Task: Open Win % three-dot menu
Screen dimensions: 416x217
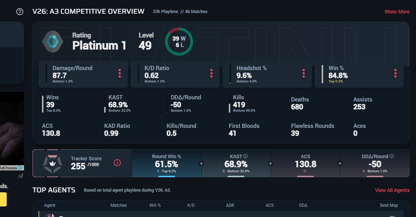Action: (x=395, y=73)
